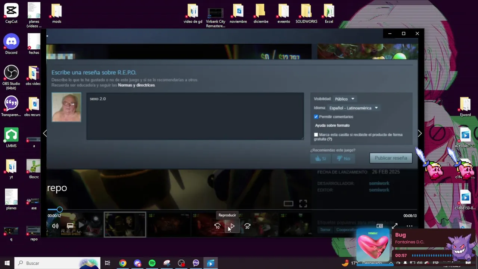Switch to the media player taskbar icon

(210, 263)
